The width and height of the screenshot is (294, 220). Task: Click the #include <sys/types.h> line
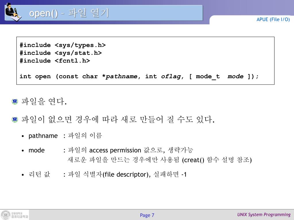[63, 45]
